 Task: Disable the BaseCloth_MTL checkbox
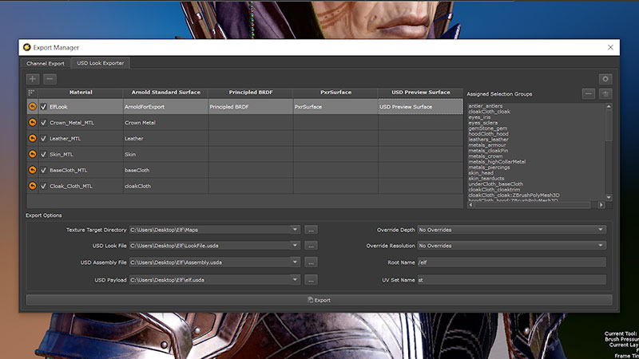(44, 170)
